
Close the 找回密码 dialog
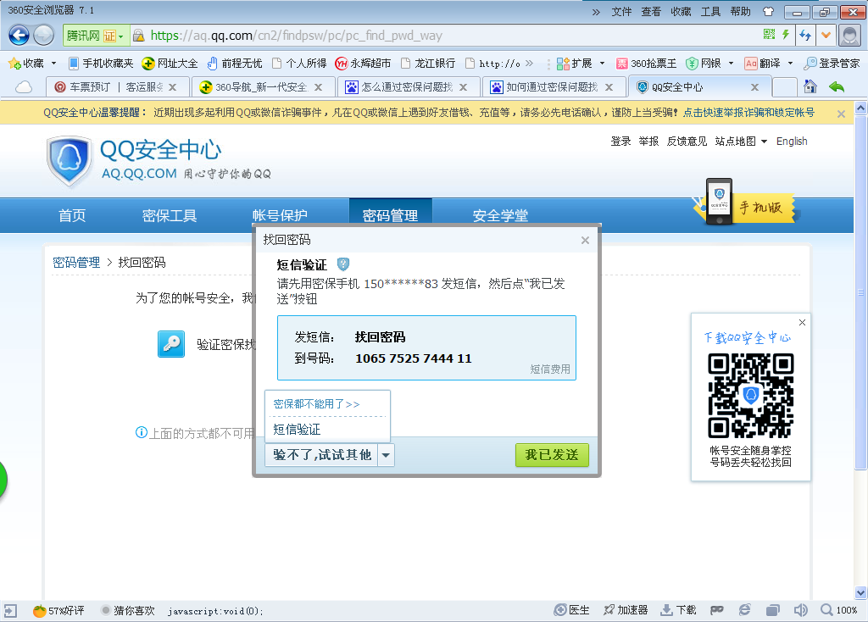point(585,240)
